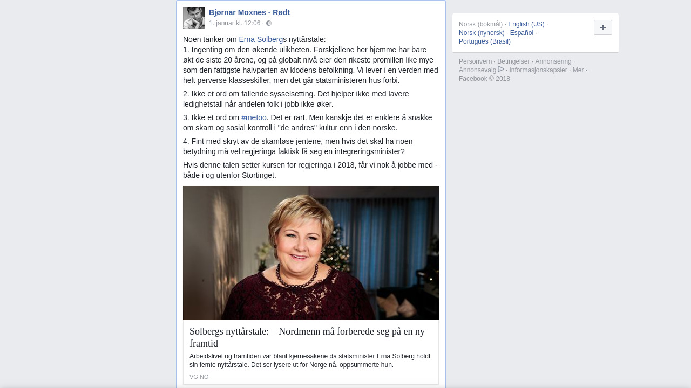Click the public globe privacy icon
Viewport: 691px width, 388px height.
tap(269, 23)
